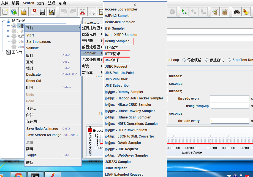Select HTTP请求 from the Sampler list
The width and height of the screenshot is (253, 177).
pyautogui.click(x=113, y=54)
